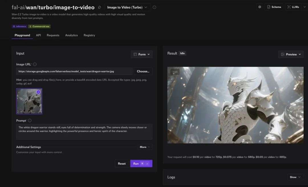The image size is (308, 187).
Task: Click the Input heading
Action: 20,53
